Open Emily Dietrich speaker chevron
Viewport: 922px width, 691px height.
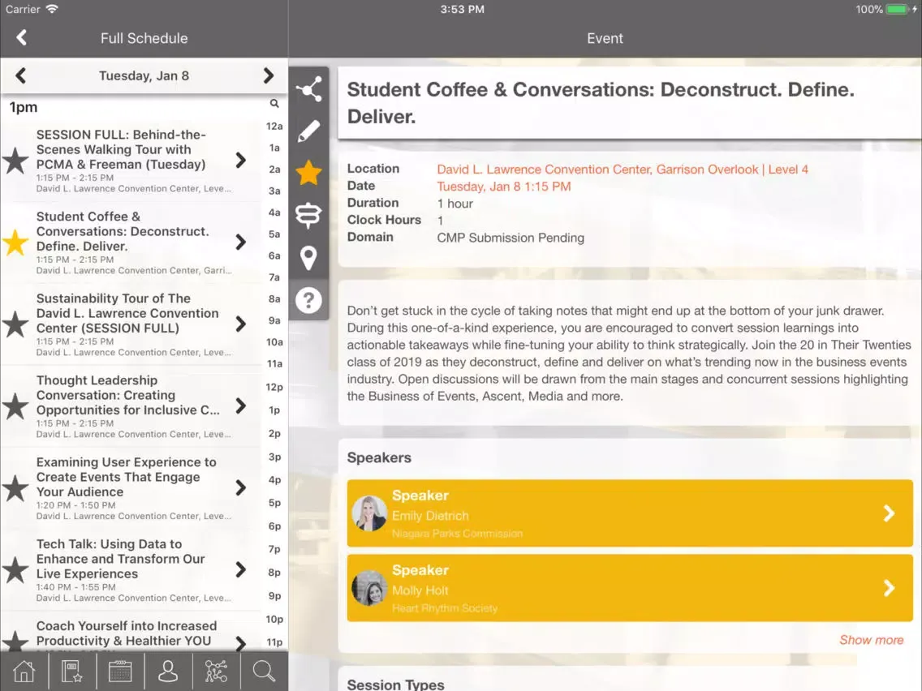[889, 513]
